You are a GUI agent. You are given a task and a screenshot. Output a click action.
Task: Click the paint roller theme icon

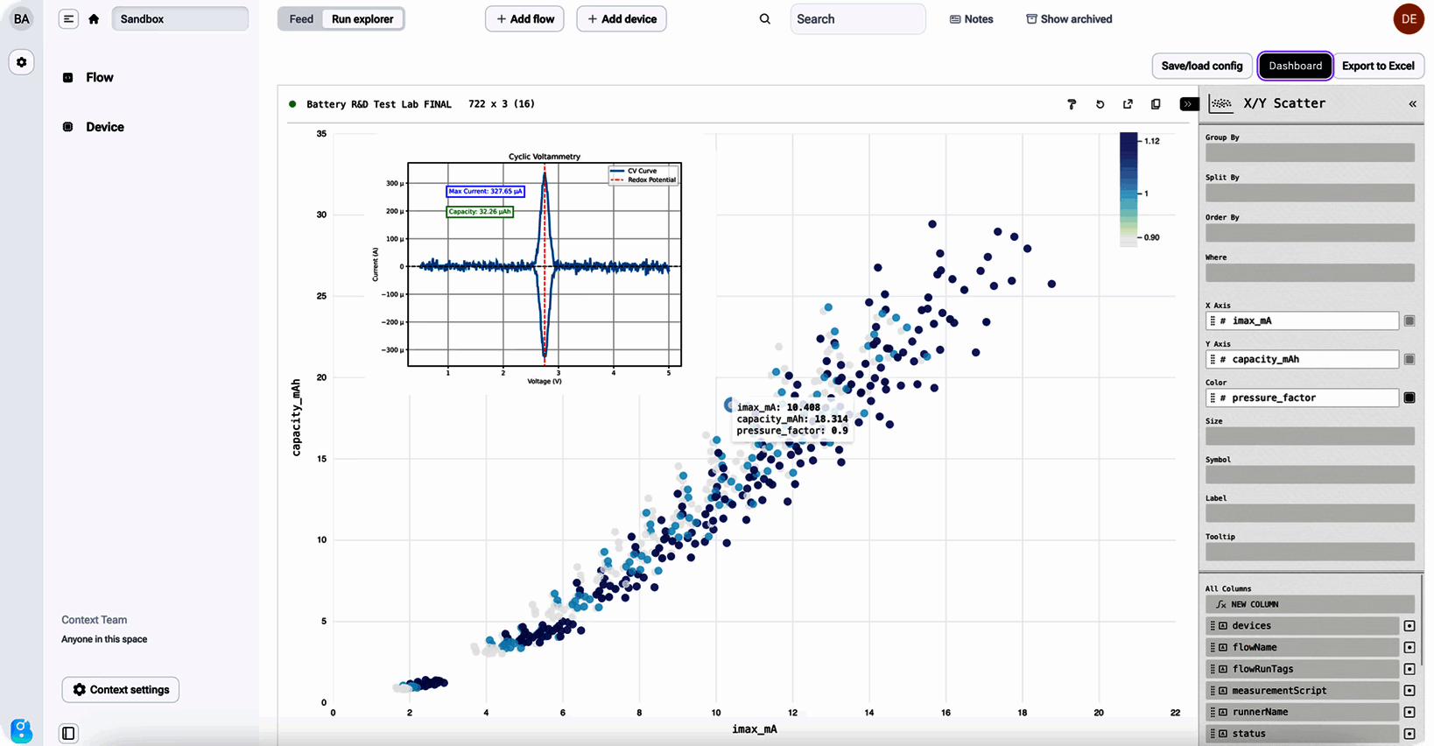click(x=1072, y=104)
